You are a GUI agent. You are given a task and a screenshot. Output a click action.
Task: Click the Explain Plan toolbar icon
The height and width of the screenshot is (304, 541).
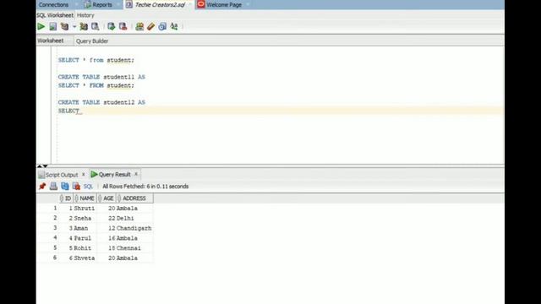tap(64, 26)
